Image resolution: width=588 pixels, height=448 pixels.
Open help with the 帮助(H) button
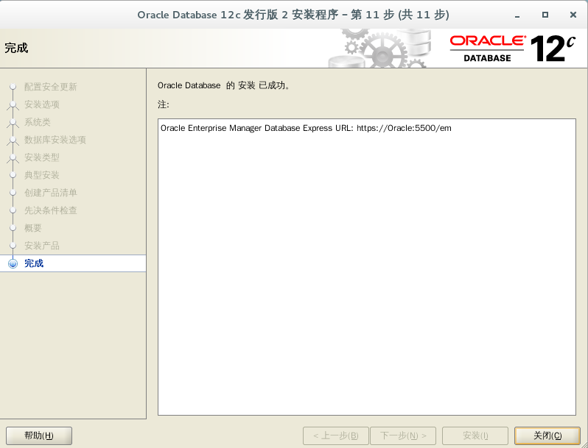tap(39, 435)
